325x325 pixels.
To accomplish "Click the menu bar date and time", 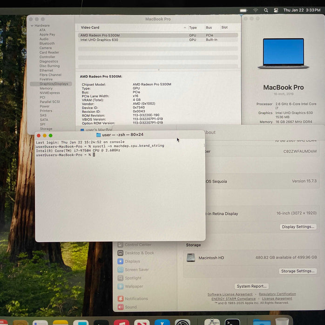I will pos(302,10).
